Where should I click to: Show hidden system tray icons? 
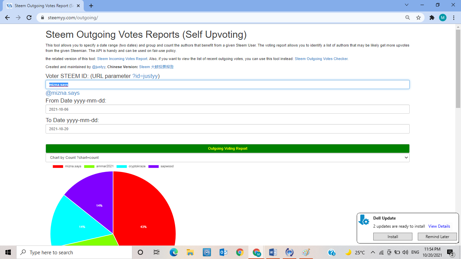coord(373,252)
